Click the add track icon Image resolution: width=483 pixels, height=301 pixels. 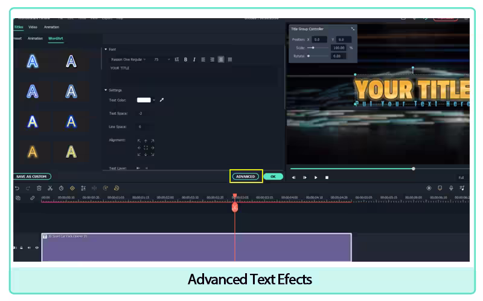(18, 198)
